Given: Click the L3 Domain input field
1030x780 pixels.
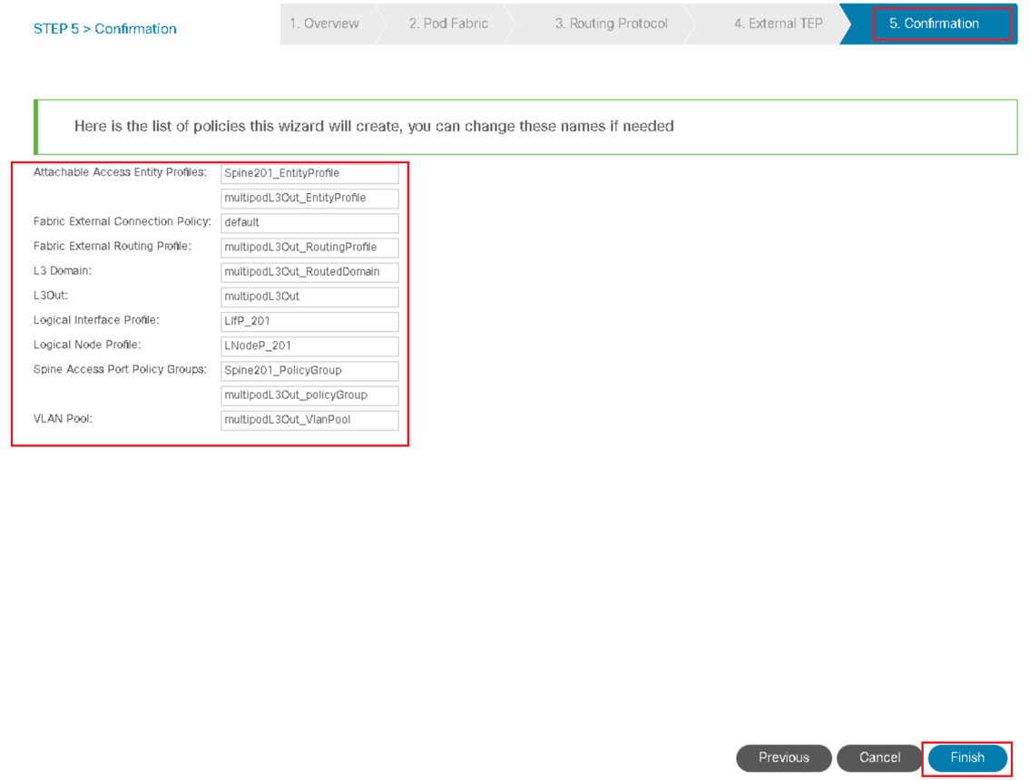Looking at the screenshot, I should [309, 272].
